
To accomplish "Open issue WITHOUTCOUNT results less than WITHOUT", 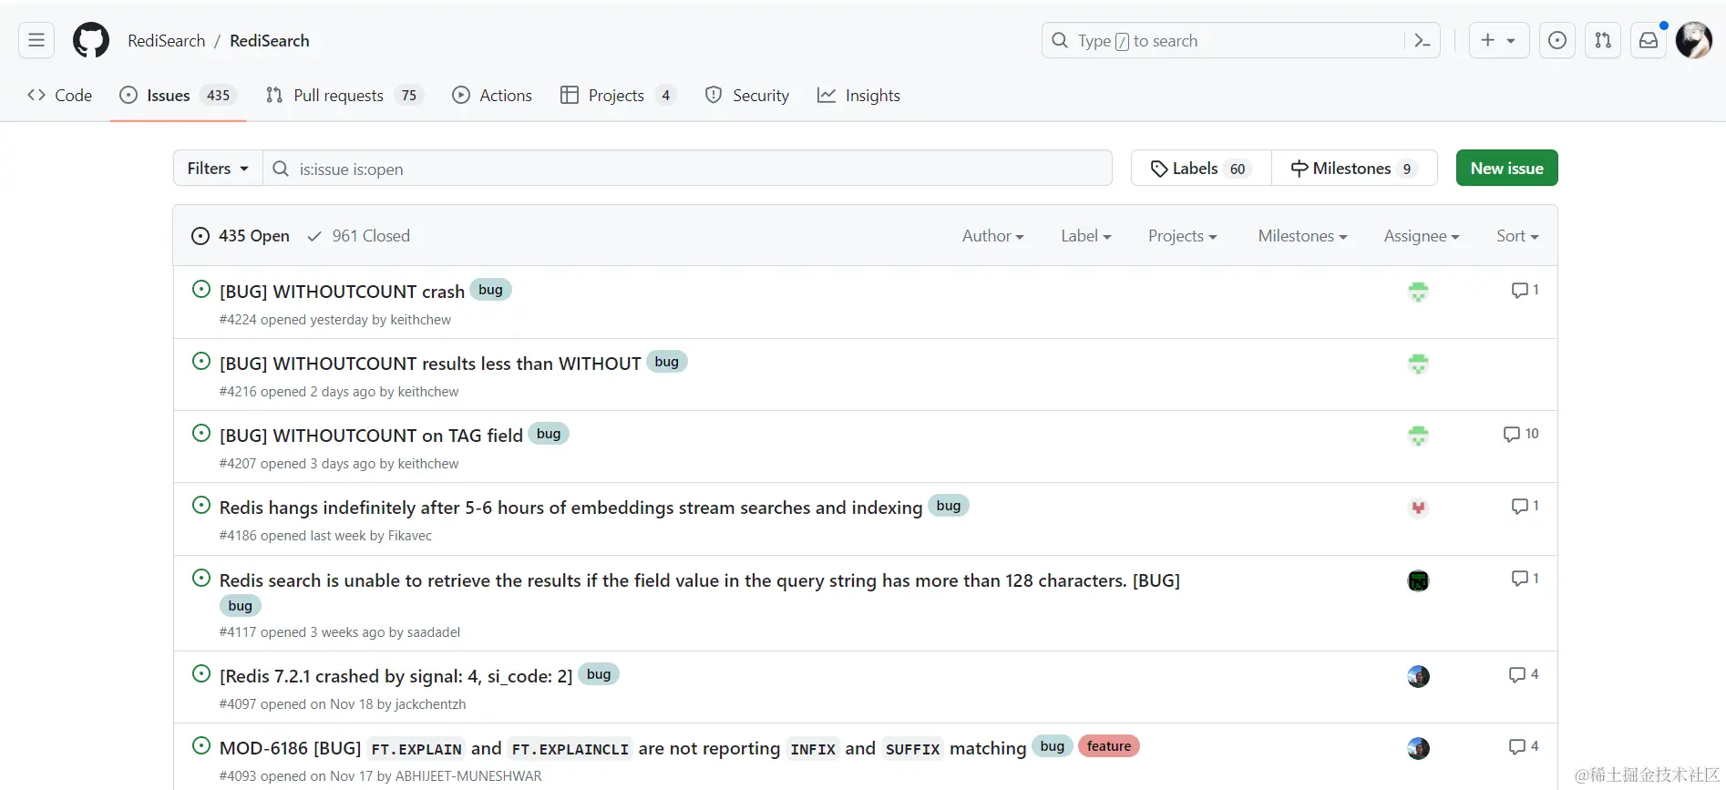I will click(430, 363).
